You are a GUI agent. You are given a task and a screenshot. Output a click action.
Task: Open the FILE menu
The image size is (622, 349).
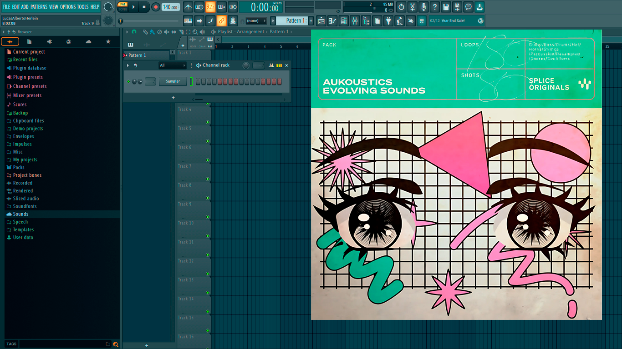[x=6, y=7]
